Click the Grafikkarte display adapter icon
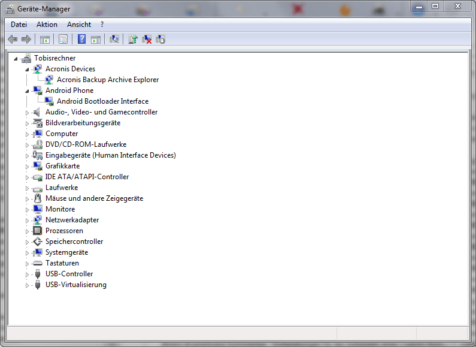 38,166
